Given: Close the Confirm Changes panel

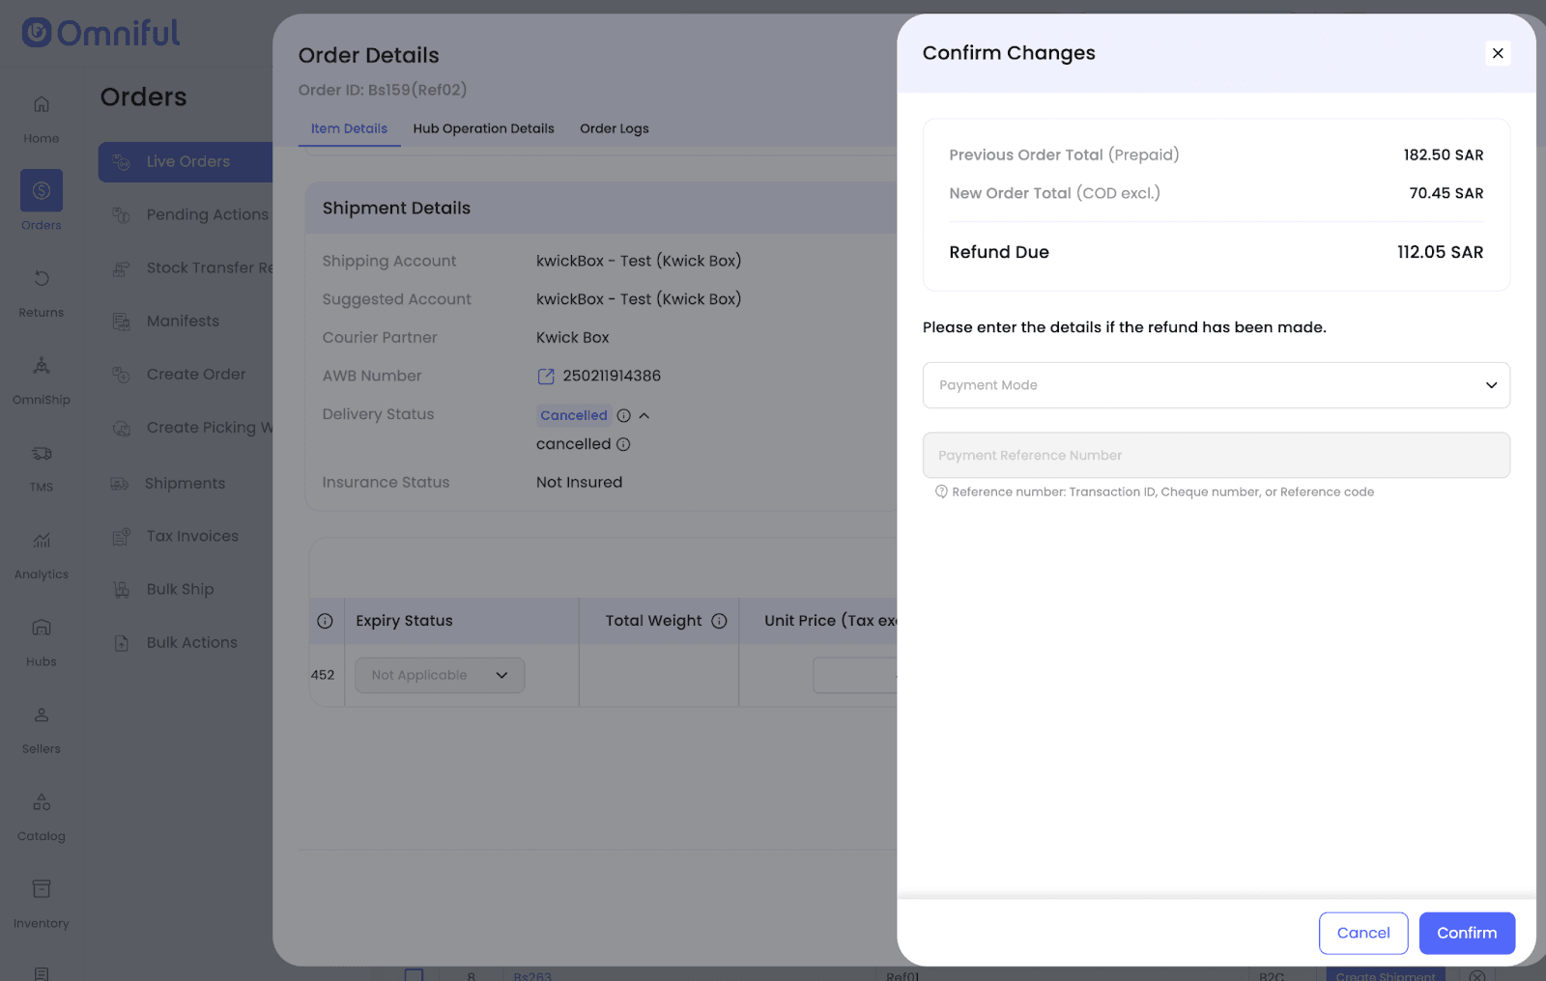Looking at the screenshot, I should tap(1497, 53).
